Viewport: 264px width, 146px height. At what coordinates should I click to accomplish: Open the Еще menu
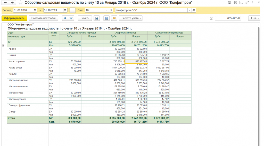click(254, 18)
